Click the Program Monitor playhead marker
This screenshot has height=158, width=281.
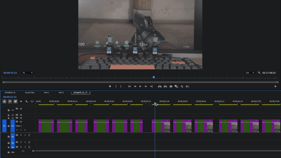pyautogui.click(x=154, y=77)
